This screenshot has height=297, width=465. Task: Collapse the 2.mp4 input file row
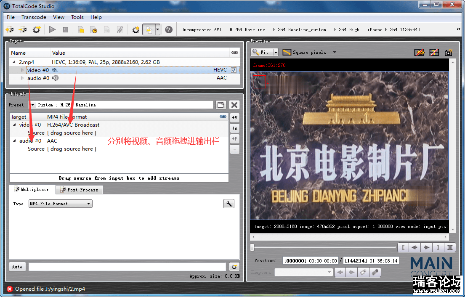[x=14, y=62]
